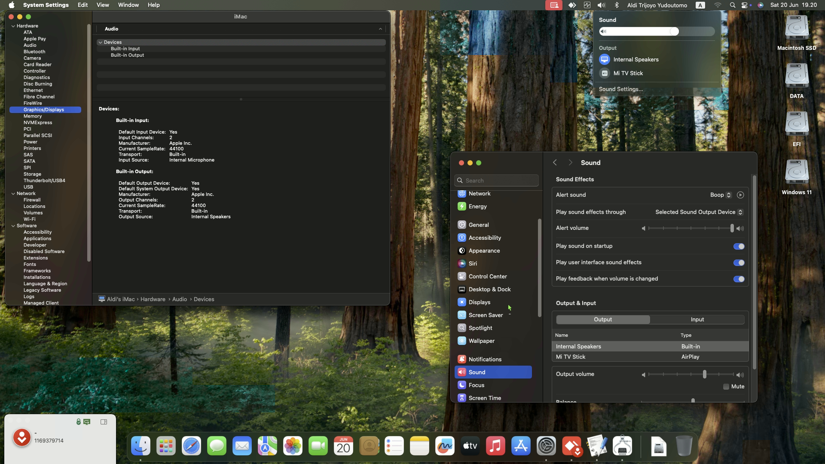Open Focus settings pane
The width and height of the screenshot is (825, 464).
click(x=493, y=385)
